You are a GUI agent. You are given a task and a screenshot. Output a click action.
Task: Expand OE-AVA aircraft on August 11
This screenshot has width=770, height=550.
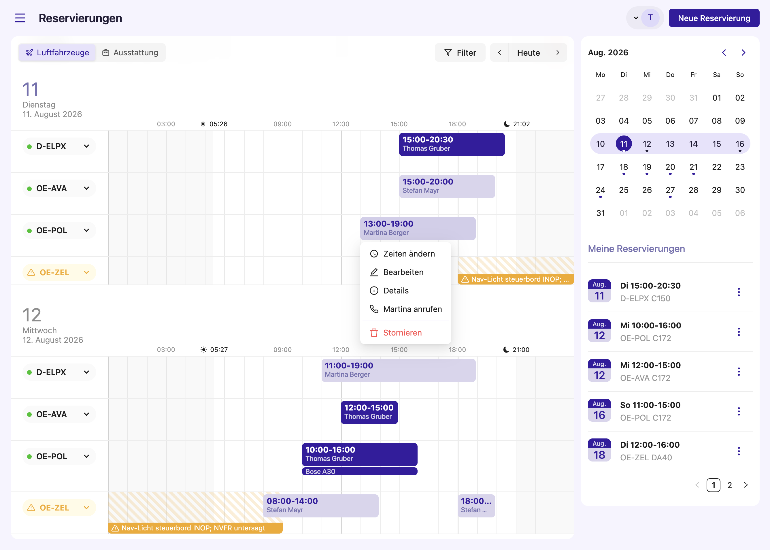[86, 188]
